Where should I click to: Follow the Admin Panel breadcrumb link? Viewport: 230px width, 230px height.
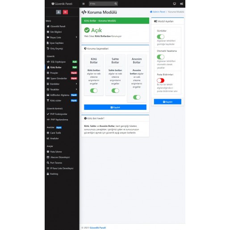pos(158,12)
